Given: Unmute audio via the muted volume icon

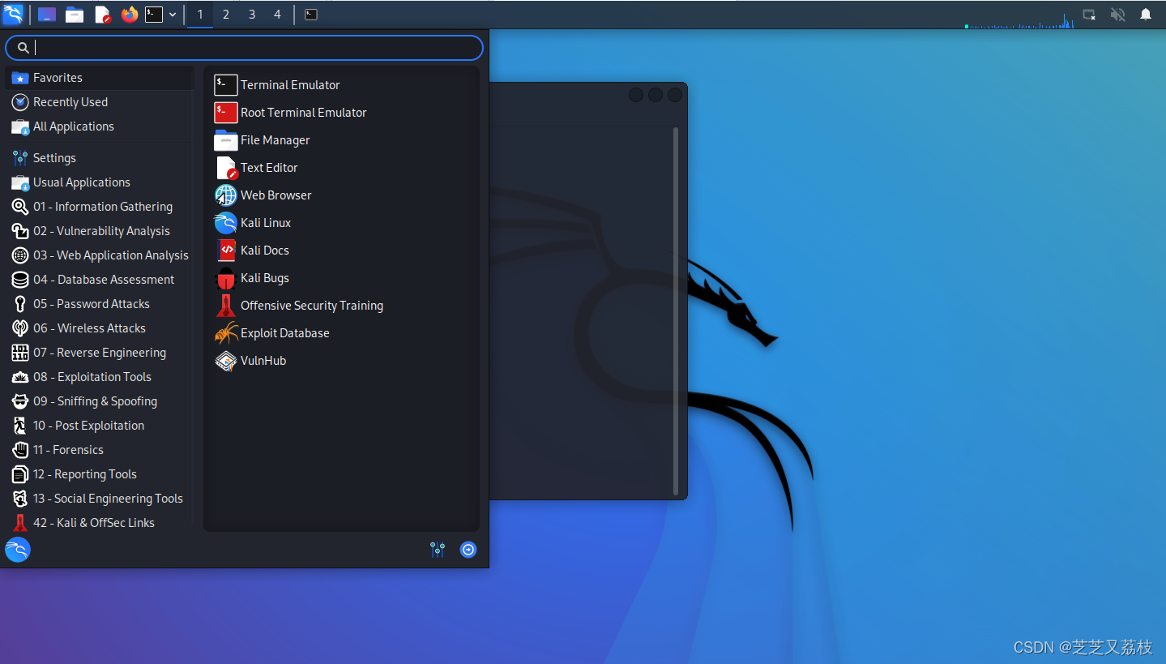Looking at the screenshot, I should click(x=1118, y=15).
